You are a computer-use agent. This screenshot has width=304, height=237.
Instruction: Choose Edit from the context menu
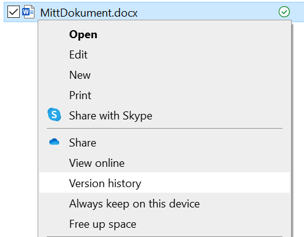pos(165,55)
